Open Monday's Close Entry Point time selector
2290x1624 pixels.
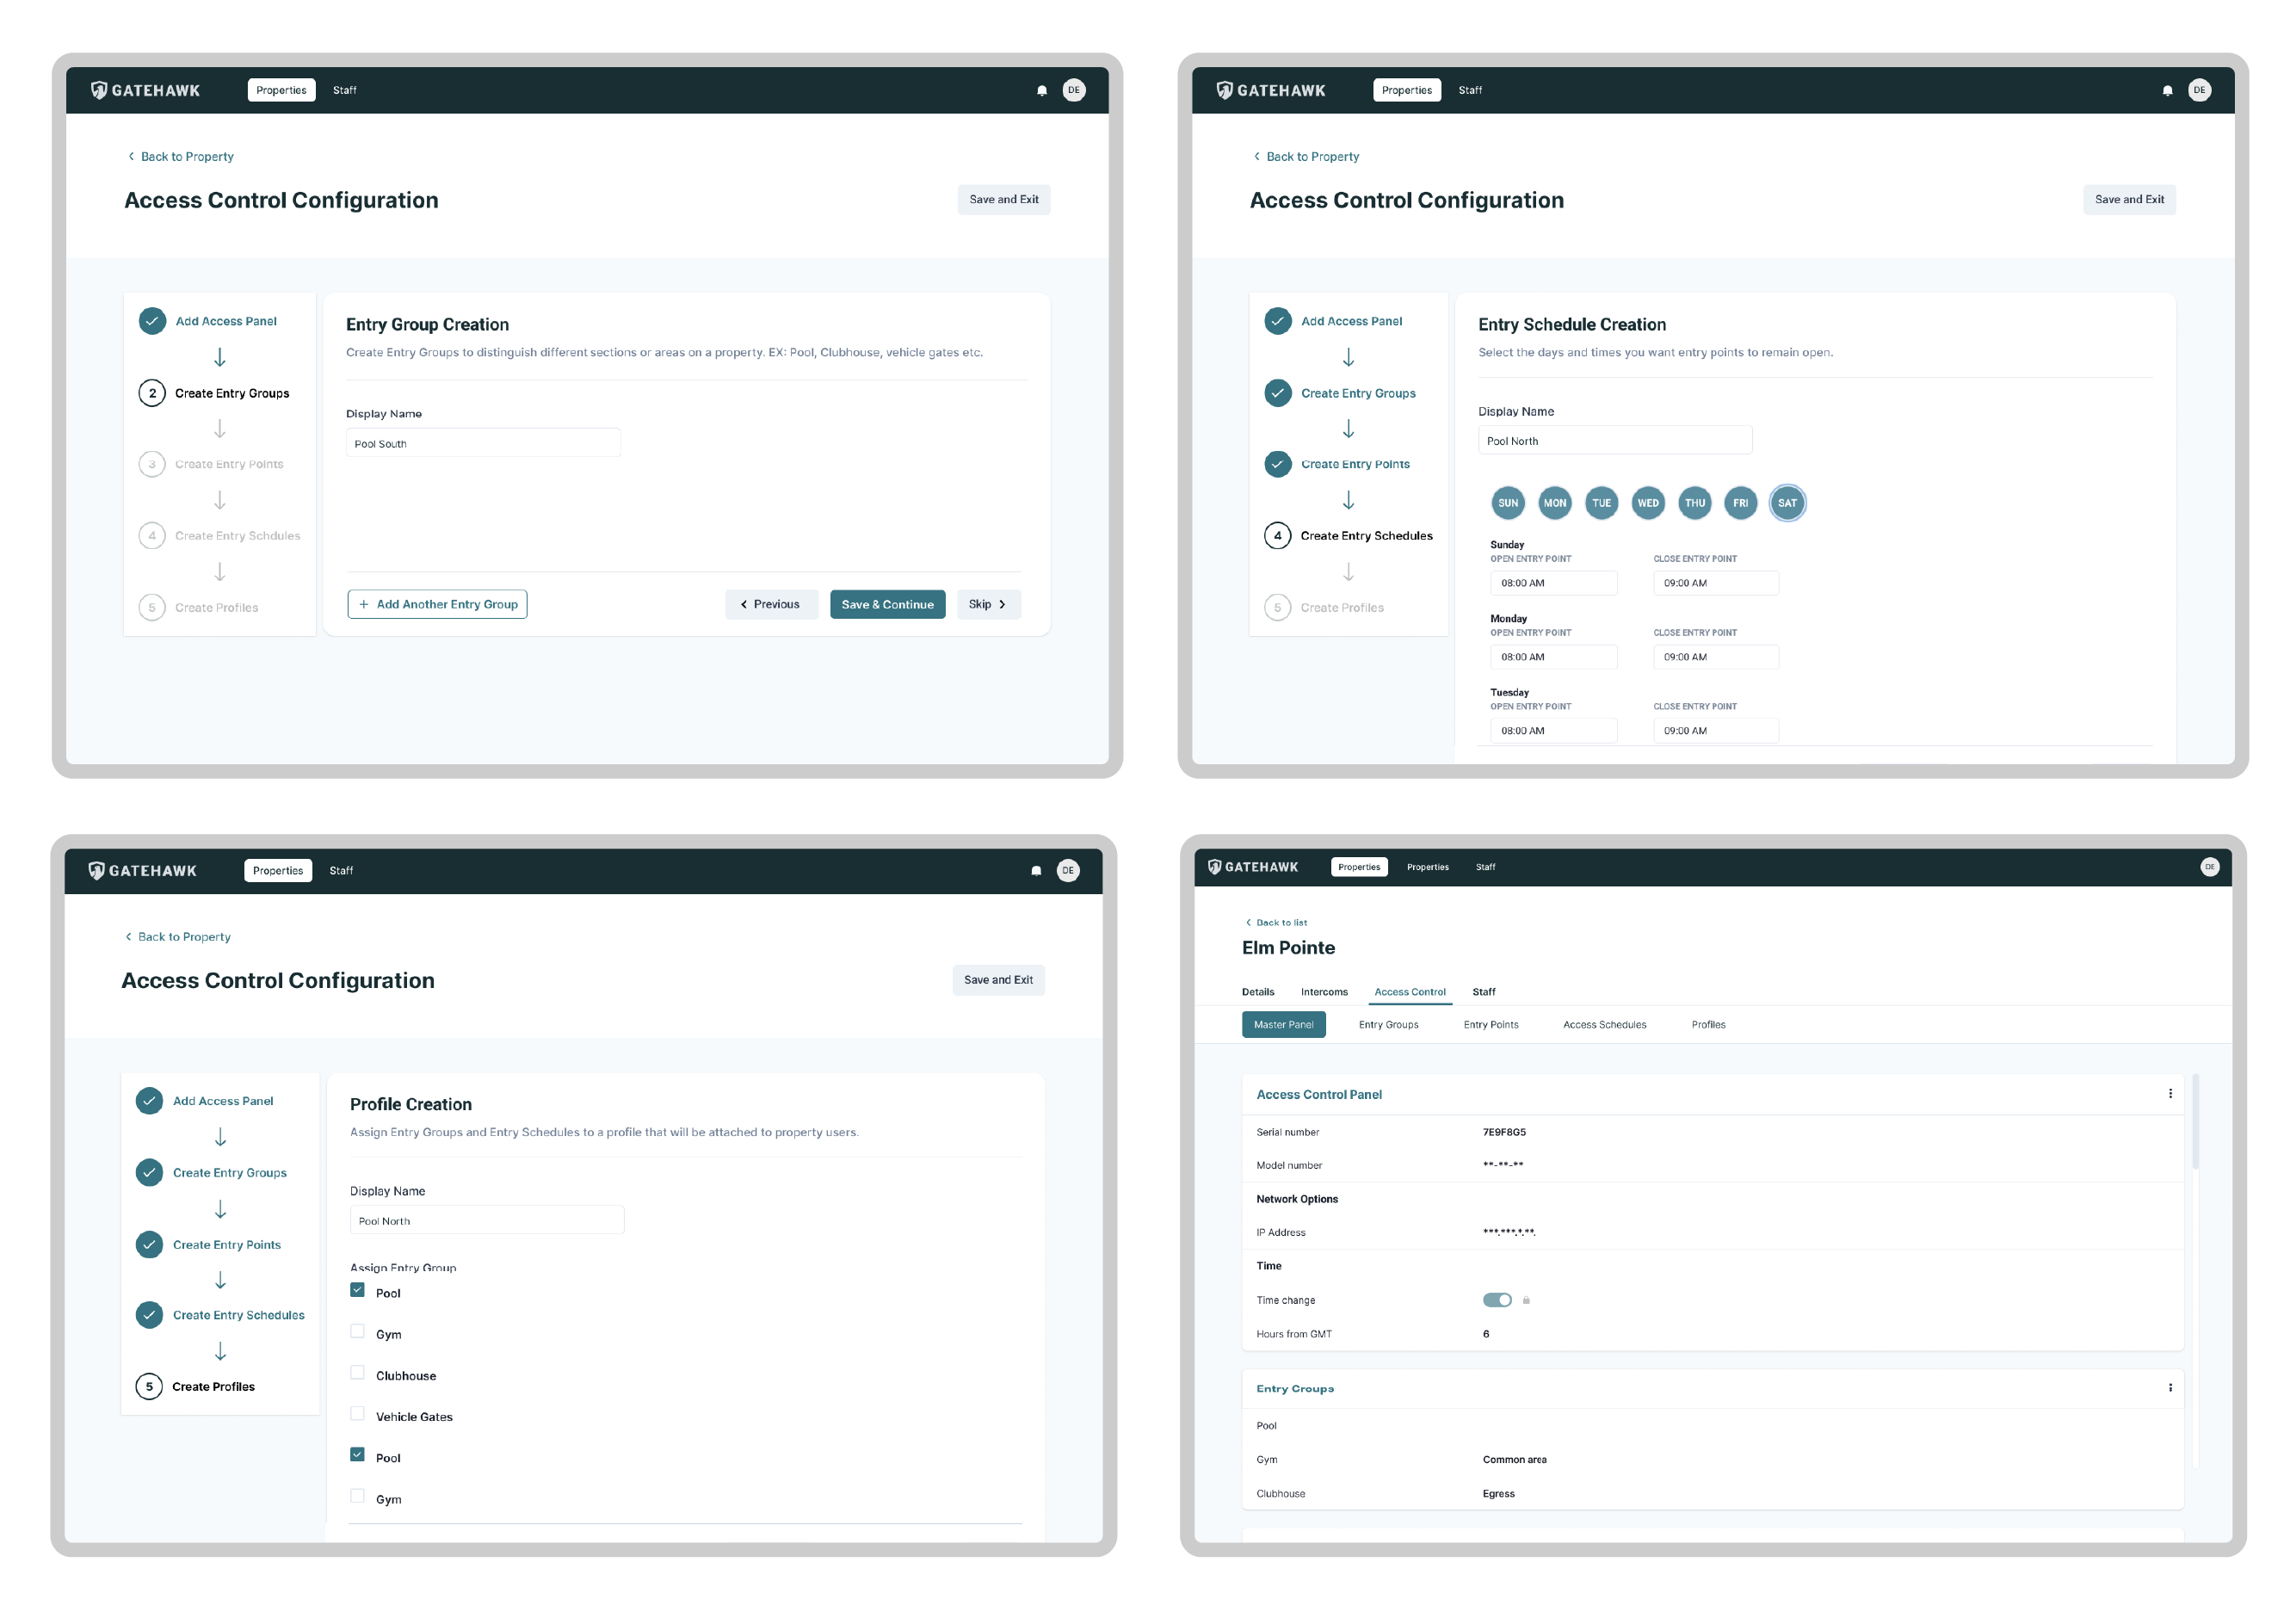1715,657
